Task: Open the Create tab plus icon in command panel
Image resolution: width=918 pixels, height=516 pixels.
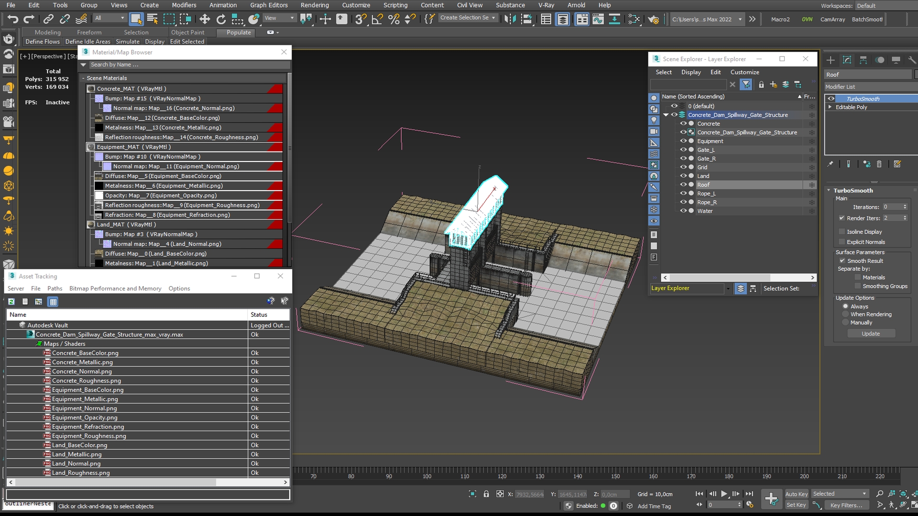Action: coord(831,60)
